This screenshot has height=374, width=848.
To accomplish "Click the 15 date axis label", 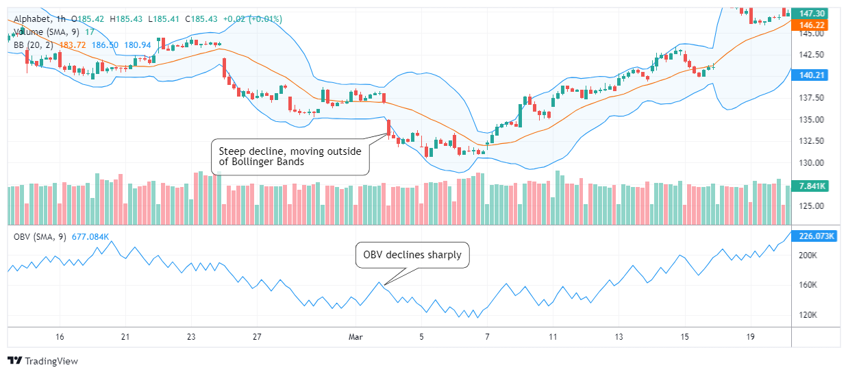I will 684,336.
